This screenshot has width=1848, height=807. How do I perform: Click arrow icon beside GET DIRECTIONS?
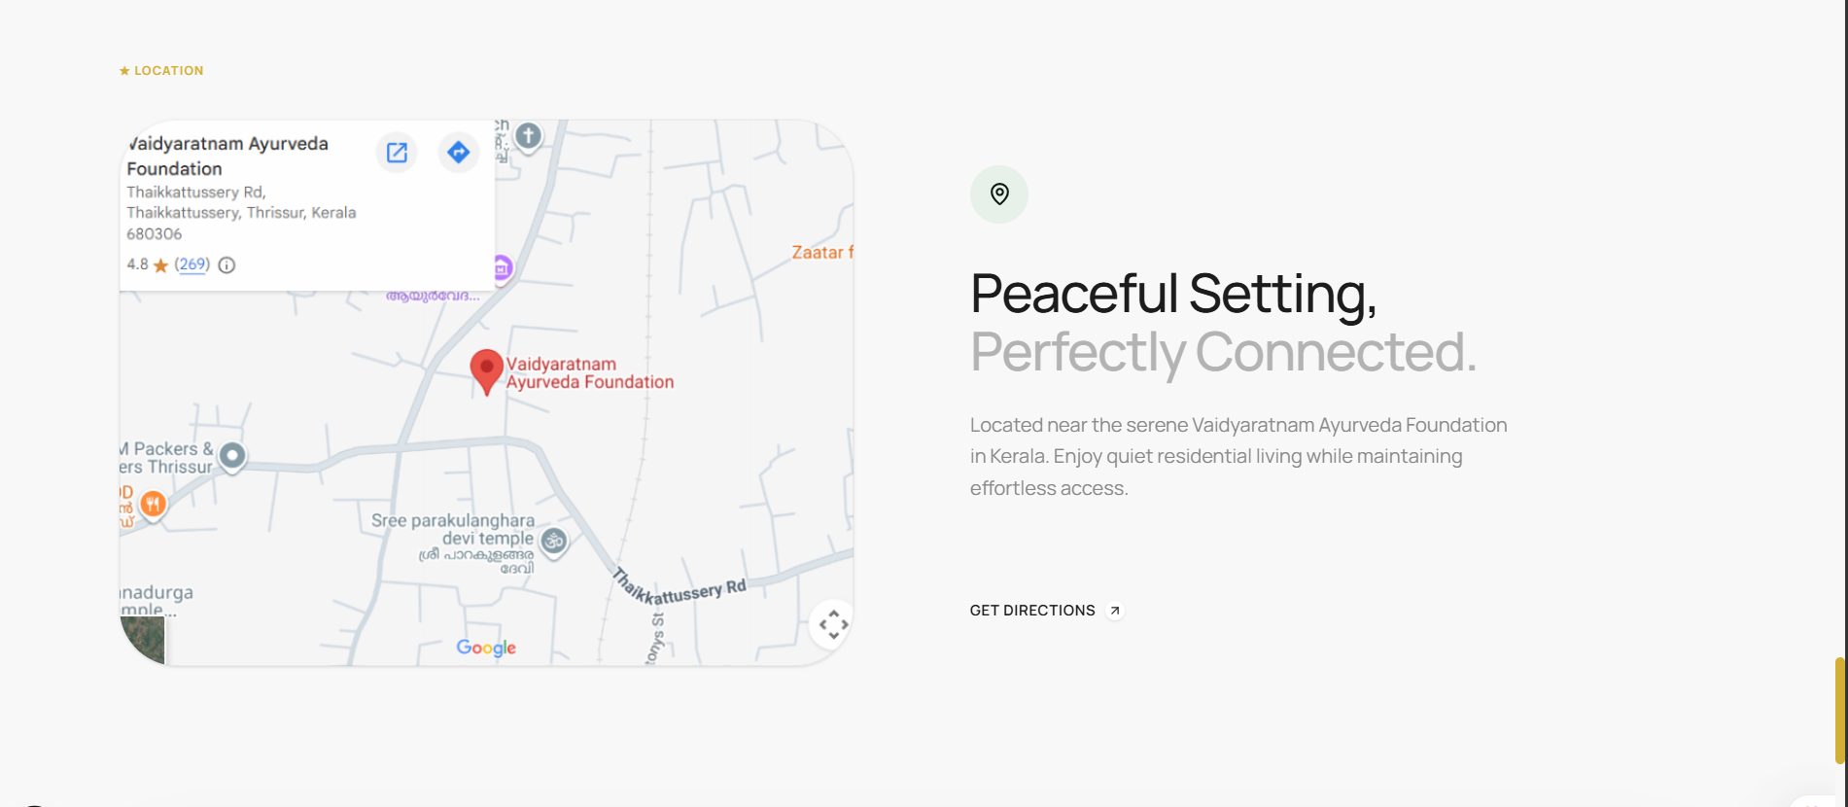(1115, 611)
